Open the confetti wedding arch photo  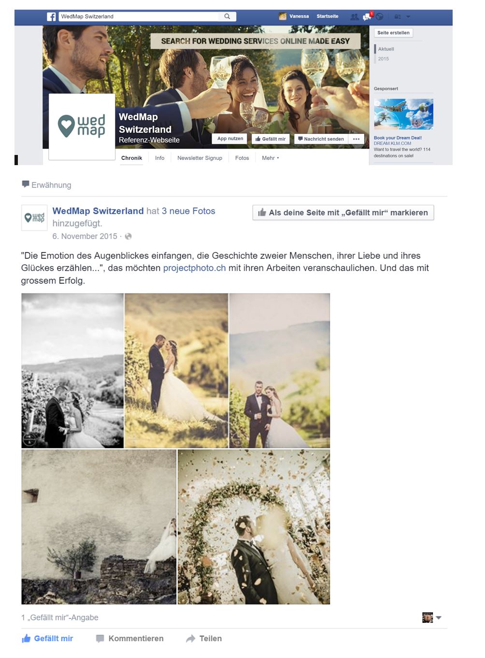click(254, 527)
